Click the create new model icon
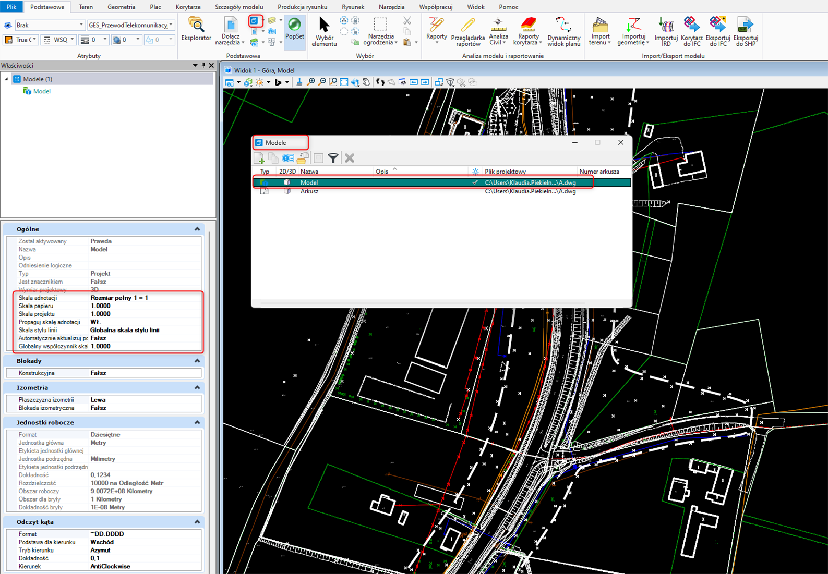Screen dimensions: 828x574 (x=259, y=158)
